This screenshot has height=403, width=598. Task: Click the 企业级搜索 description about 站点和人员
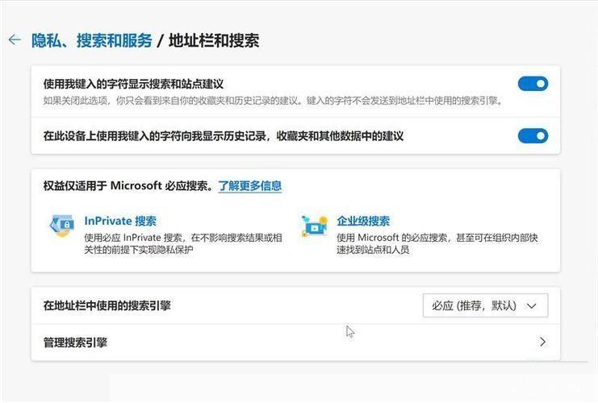tap(437, 243)
